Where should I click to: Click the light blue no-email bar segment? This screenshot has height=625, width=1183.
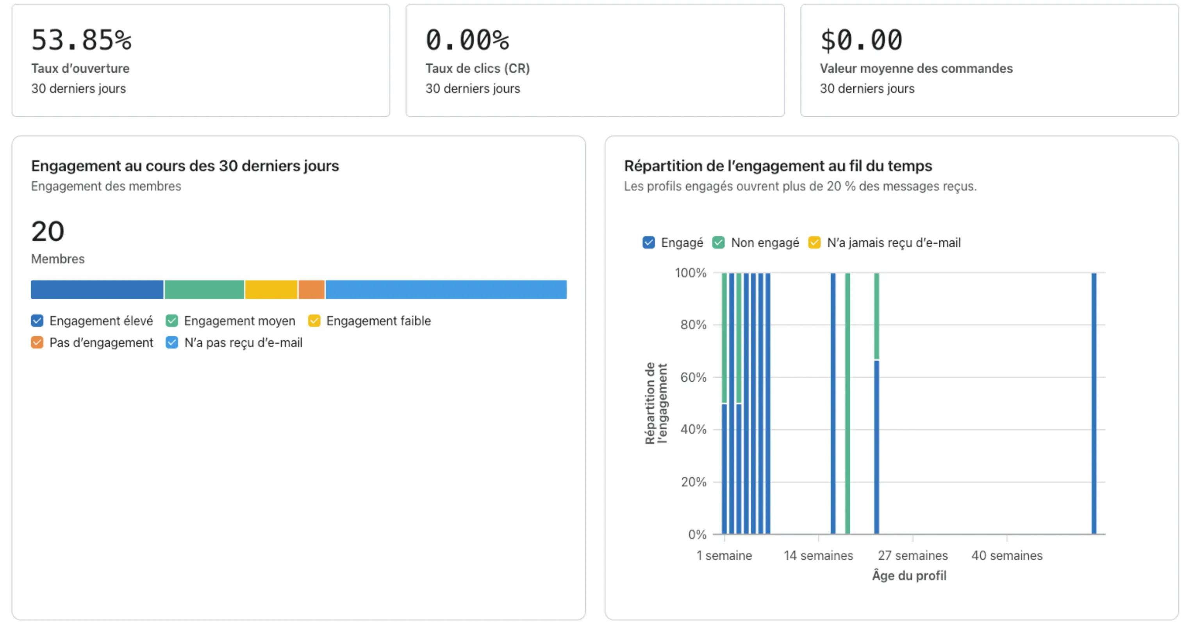[x=446, y=290]
